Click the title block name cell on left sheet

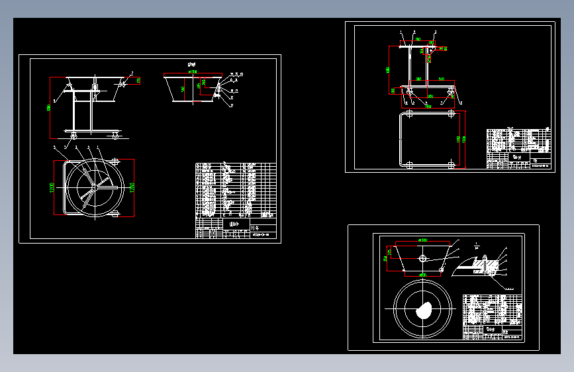click(x=236, y=224)
